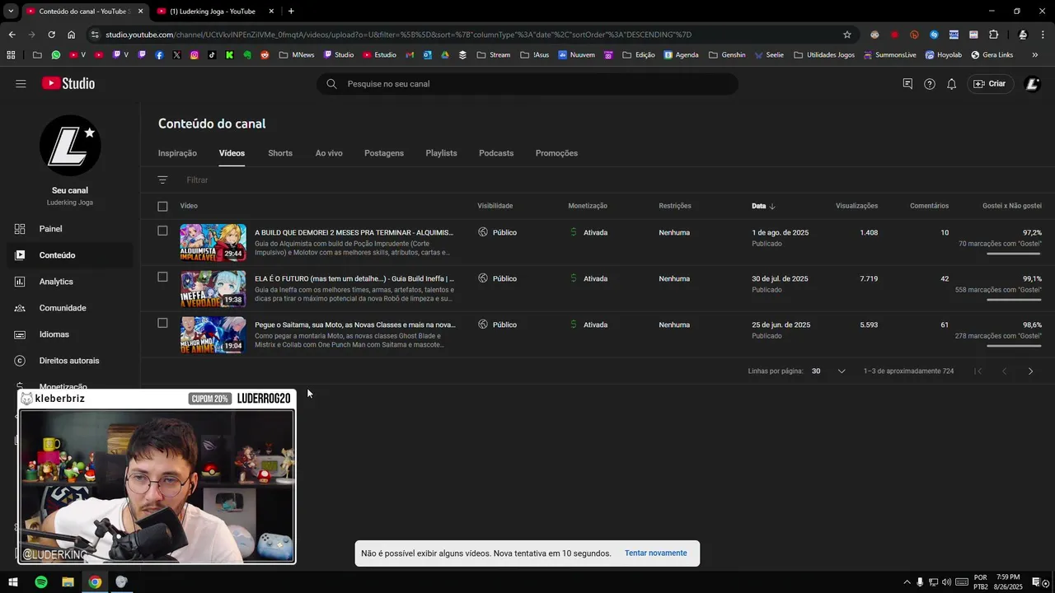
Task: Switch to the Promoções tab
Action: 556,153
